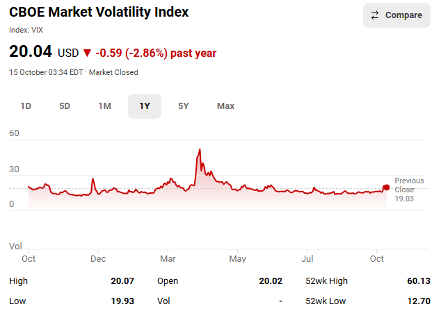
Task: Select the active 1Y range tab
Action: [x=145, y=106]
